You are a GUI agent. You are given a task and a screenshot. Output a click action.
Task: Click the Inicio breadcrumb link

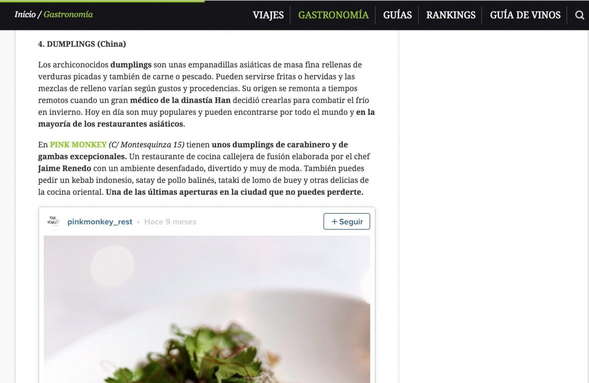point(25,14)
